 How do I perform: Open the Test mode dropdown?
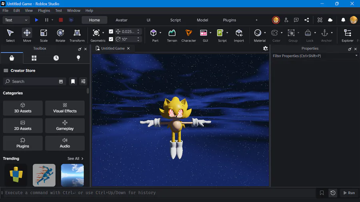[16, 20]
